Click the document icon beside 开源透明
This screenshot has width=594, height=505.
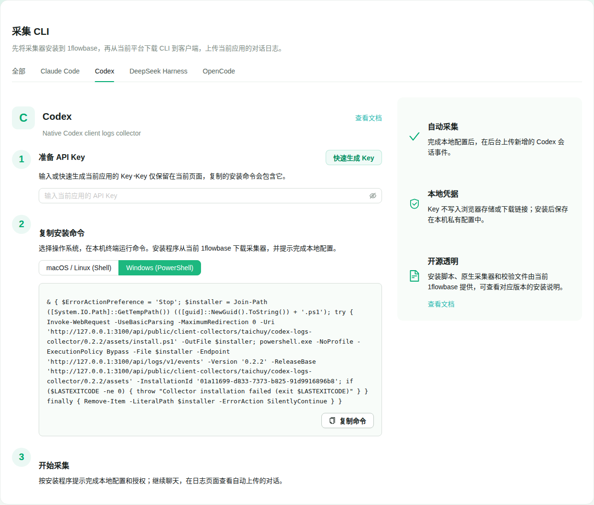point(414,276)
